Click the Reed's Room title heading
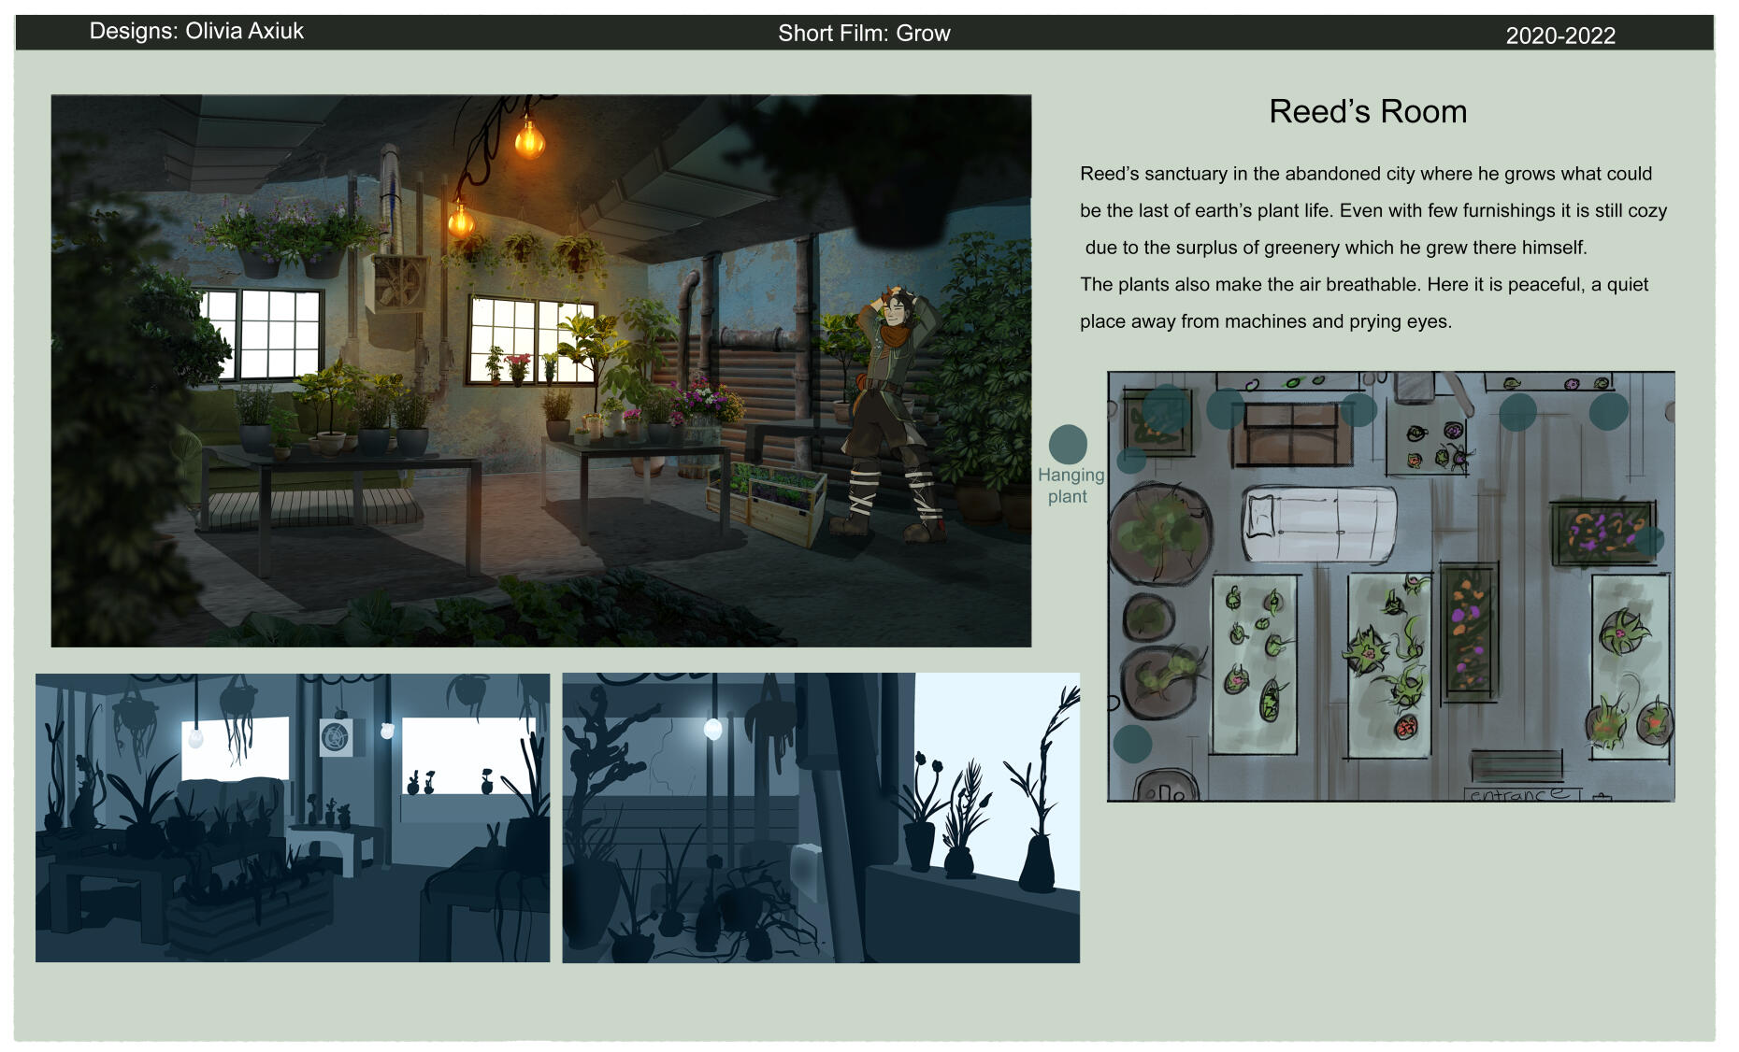Image resolution: width=1739 pixels, height=1052 pixels. click(x=1368, y=111)
